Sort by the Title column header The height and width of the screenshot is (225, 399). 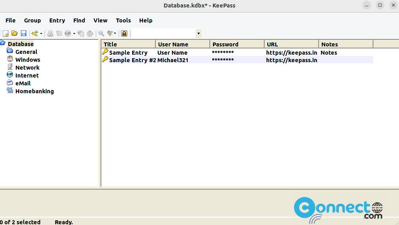pos(129,44)
